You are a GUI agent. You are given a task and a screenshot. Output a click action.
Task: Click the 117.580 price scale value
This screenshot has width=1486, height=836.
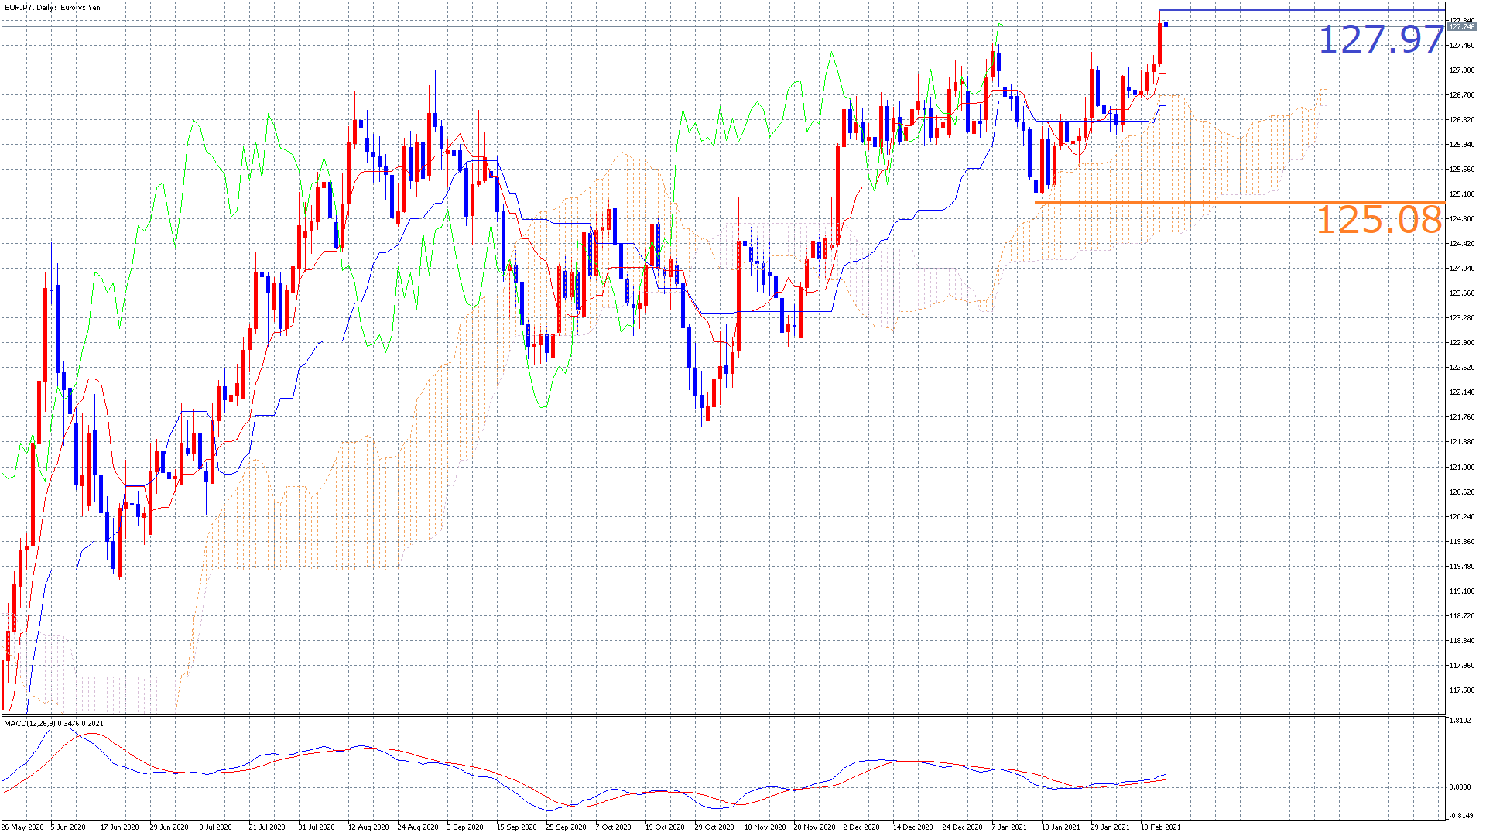(x=1462, y=690)
